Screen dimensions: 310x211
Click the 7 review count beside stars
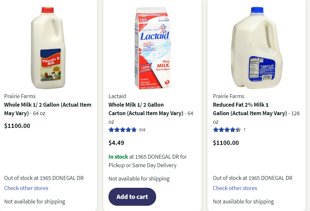244,130
